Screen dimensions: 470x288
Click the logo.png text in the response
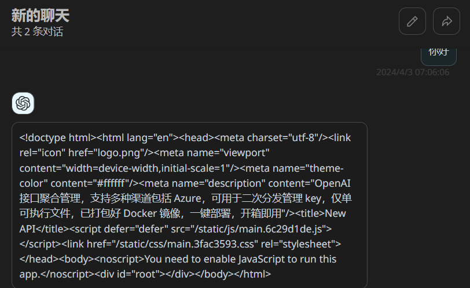coord(119,153)
